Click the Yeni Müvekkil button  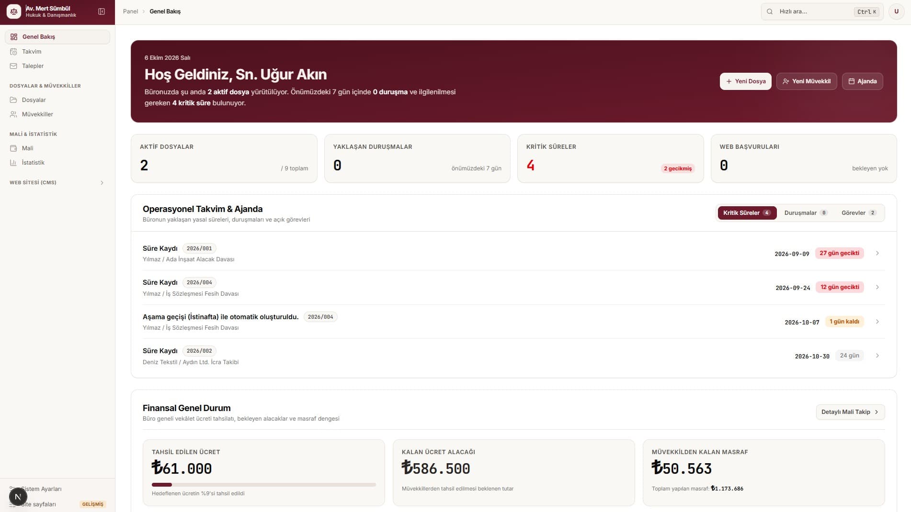point(806,81)
